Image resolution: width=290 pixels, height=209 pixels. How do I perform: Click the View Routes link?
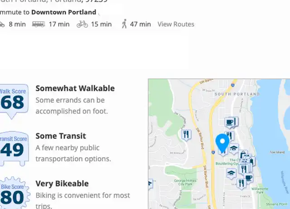point(176,24)
